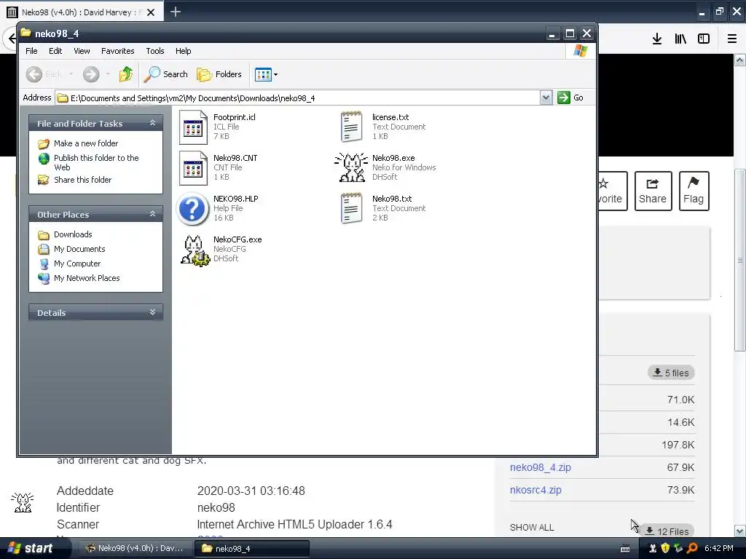Select the Neko98.txt notepad icon

[x=352, y=208]
